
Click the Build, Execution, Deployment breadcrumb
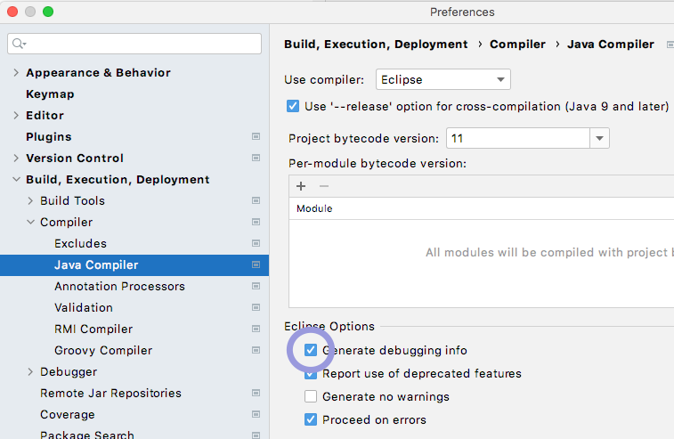375,44
